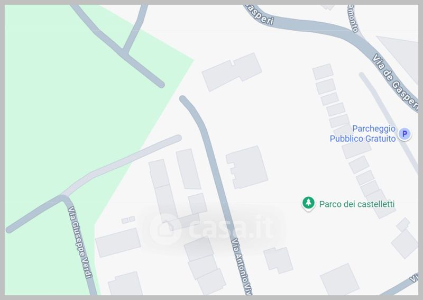
Task: Click the green tree park pin icon
Action: (308, 203)
